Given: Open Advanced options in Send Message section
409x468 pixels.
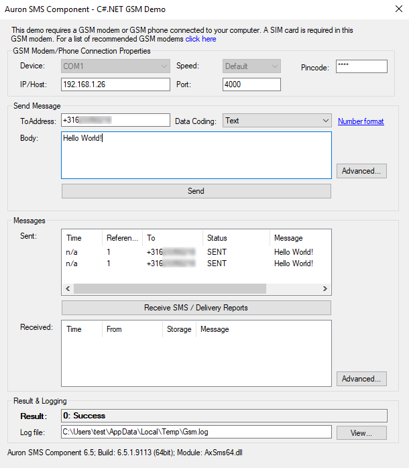Looking at the screenshot, I should 361,171.
